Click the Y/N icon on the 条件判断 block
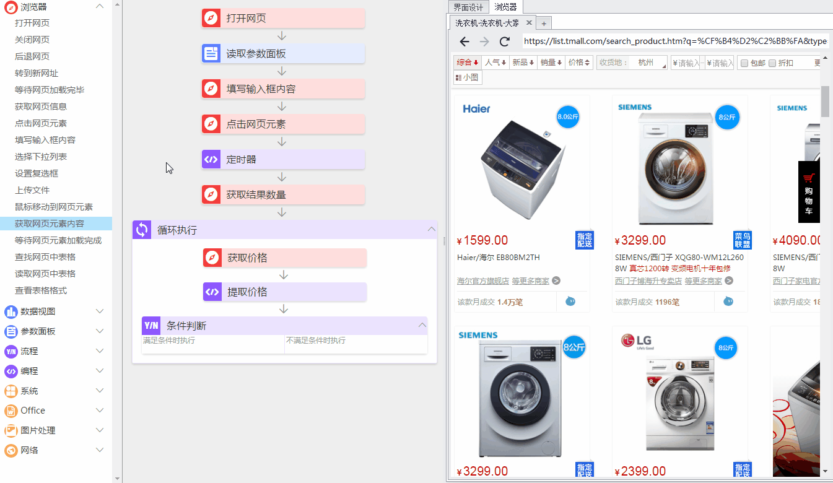This screenshot has width=833, height=483. pyautogui.click(x=151, y=326)
